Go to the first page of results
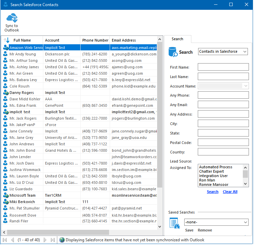This screenshot has height=245, width=254. [5, 240]
